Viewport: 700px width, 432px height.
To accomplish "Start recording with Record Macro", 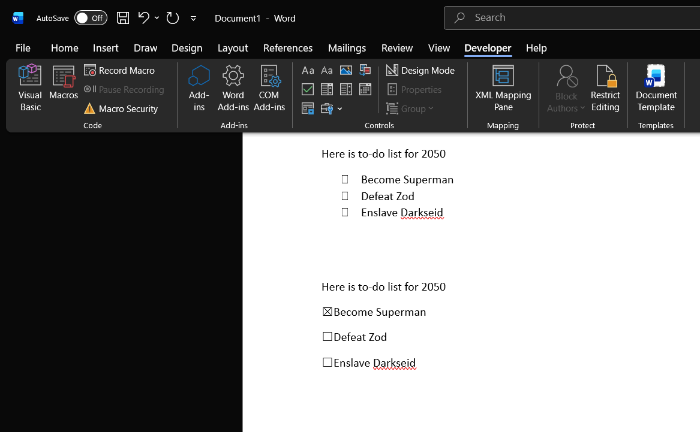I will tap(119, 70).
